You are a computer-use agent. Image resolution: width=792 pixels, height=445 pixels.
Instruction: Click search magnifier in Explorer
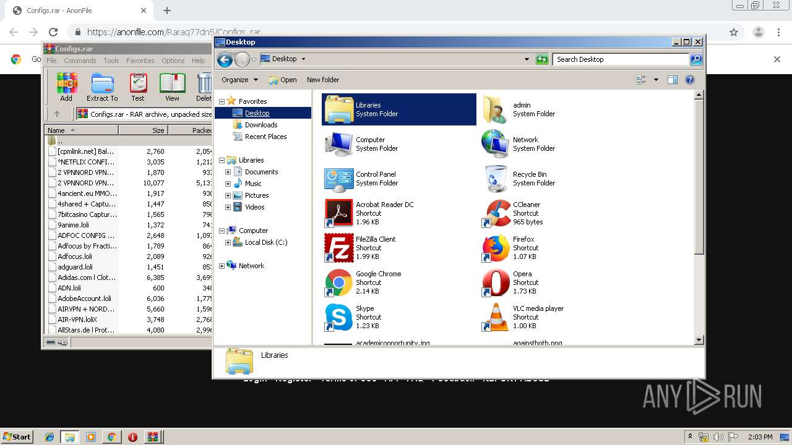[x=696, y=59]
